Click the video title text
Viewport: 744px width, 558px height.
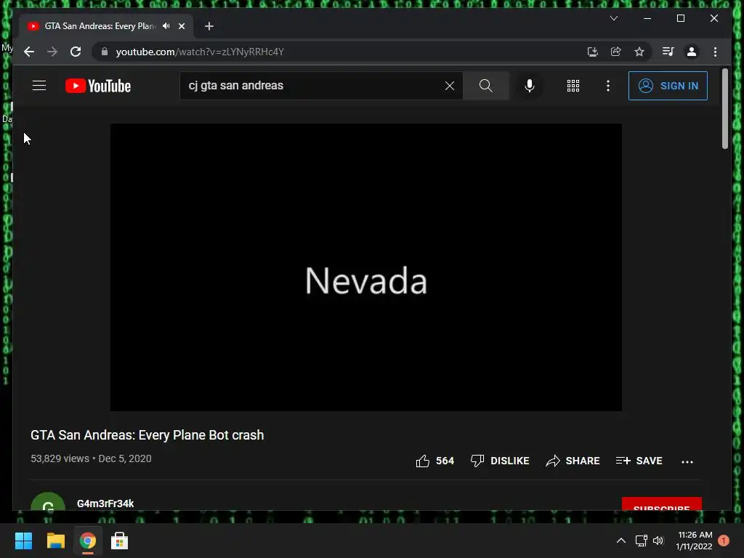tap(147, 435)
